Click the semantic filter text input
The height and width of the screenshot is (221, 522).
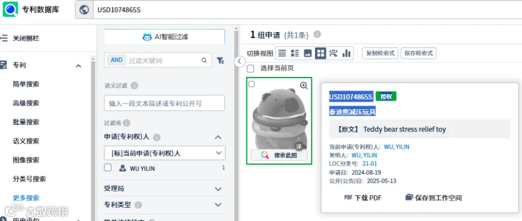(x=165, y=103)
